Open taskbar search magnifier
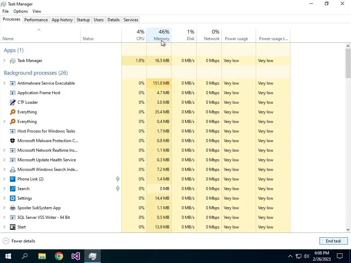Screen dimensions: 351x263 25,256
